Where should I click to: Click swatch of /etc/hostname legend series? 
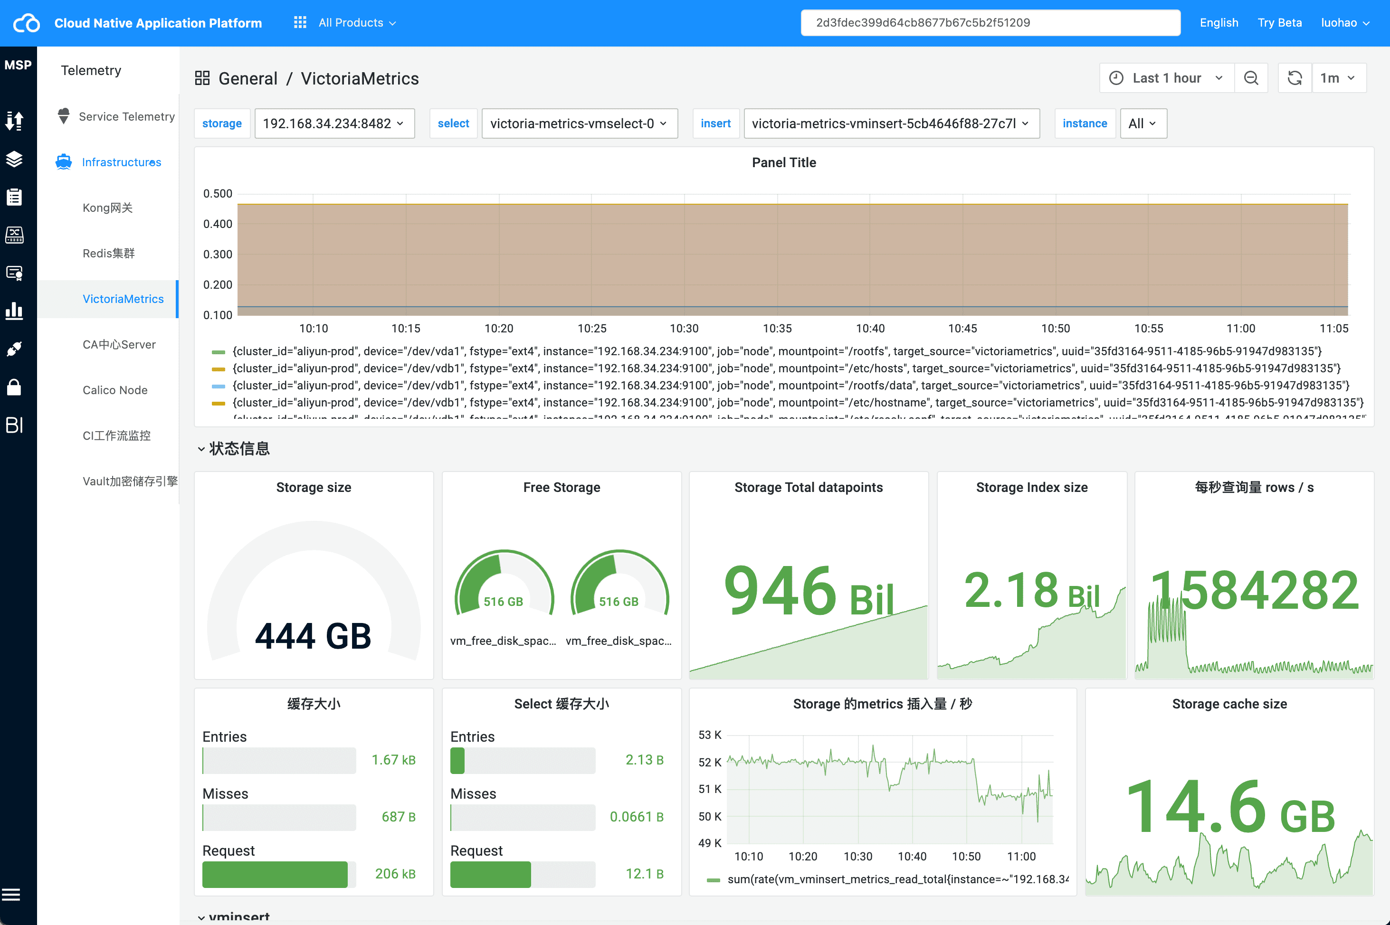point(219,404)
